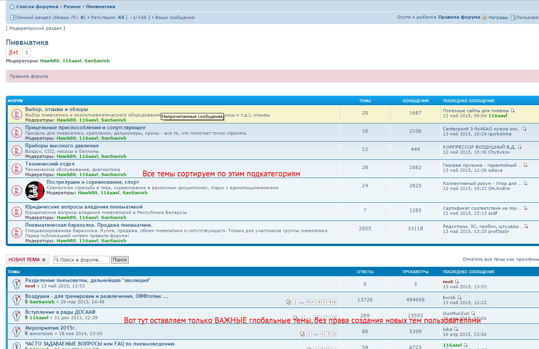The image size is (539, 349).
Task: Click the НОВАЯ ТЕМА button
Action: click(27, 260)
